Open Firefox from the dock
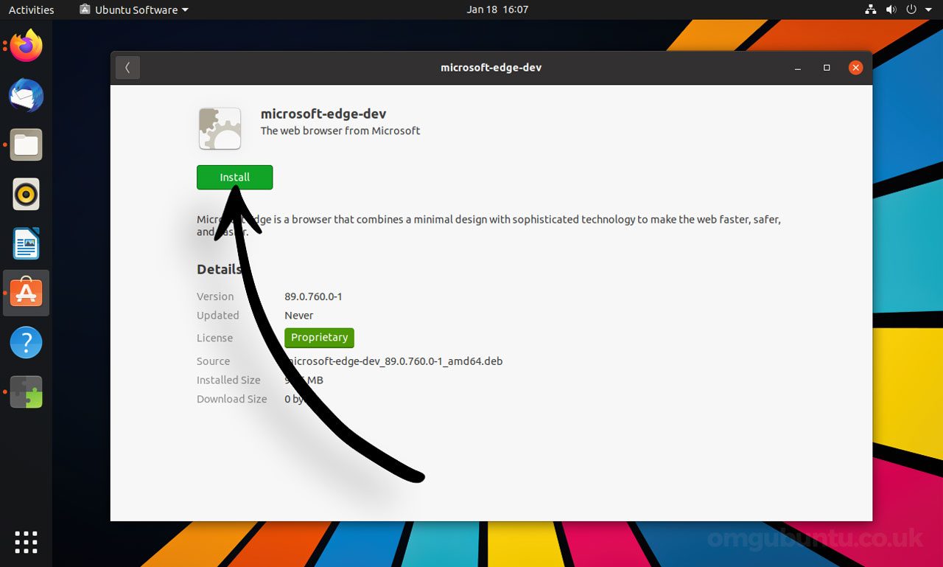943x567 pixels. click(27, 46)
